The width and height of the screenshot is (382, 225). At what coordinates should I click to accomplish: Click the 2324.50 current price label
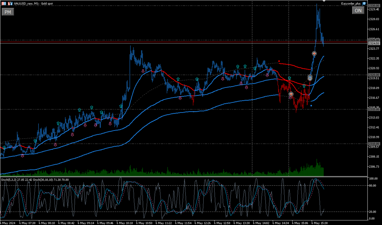click(x=374, y=43)
